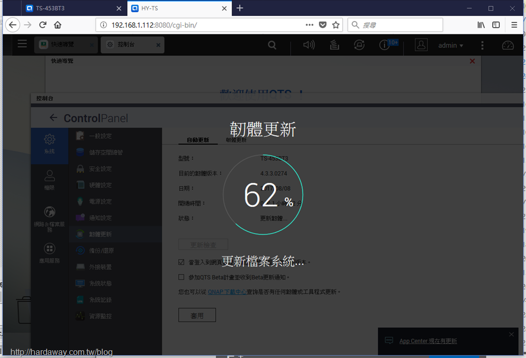This screenshot has height=358, width=526.
Task: Open 一般設定 in the system list
Action: (x=115, y=136)
